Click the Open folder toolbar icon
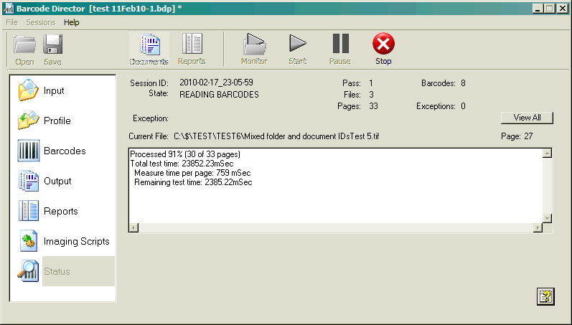 point(25,45)
